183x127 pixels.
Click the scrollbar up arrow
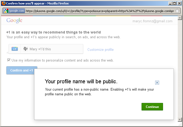180,18
